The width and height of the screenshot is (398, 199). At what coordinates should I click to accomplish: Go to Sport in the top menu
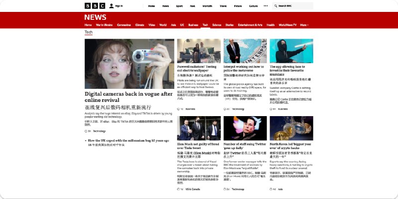point(179,6)
